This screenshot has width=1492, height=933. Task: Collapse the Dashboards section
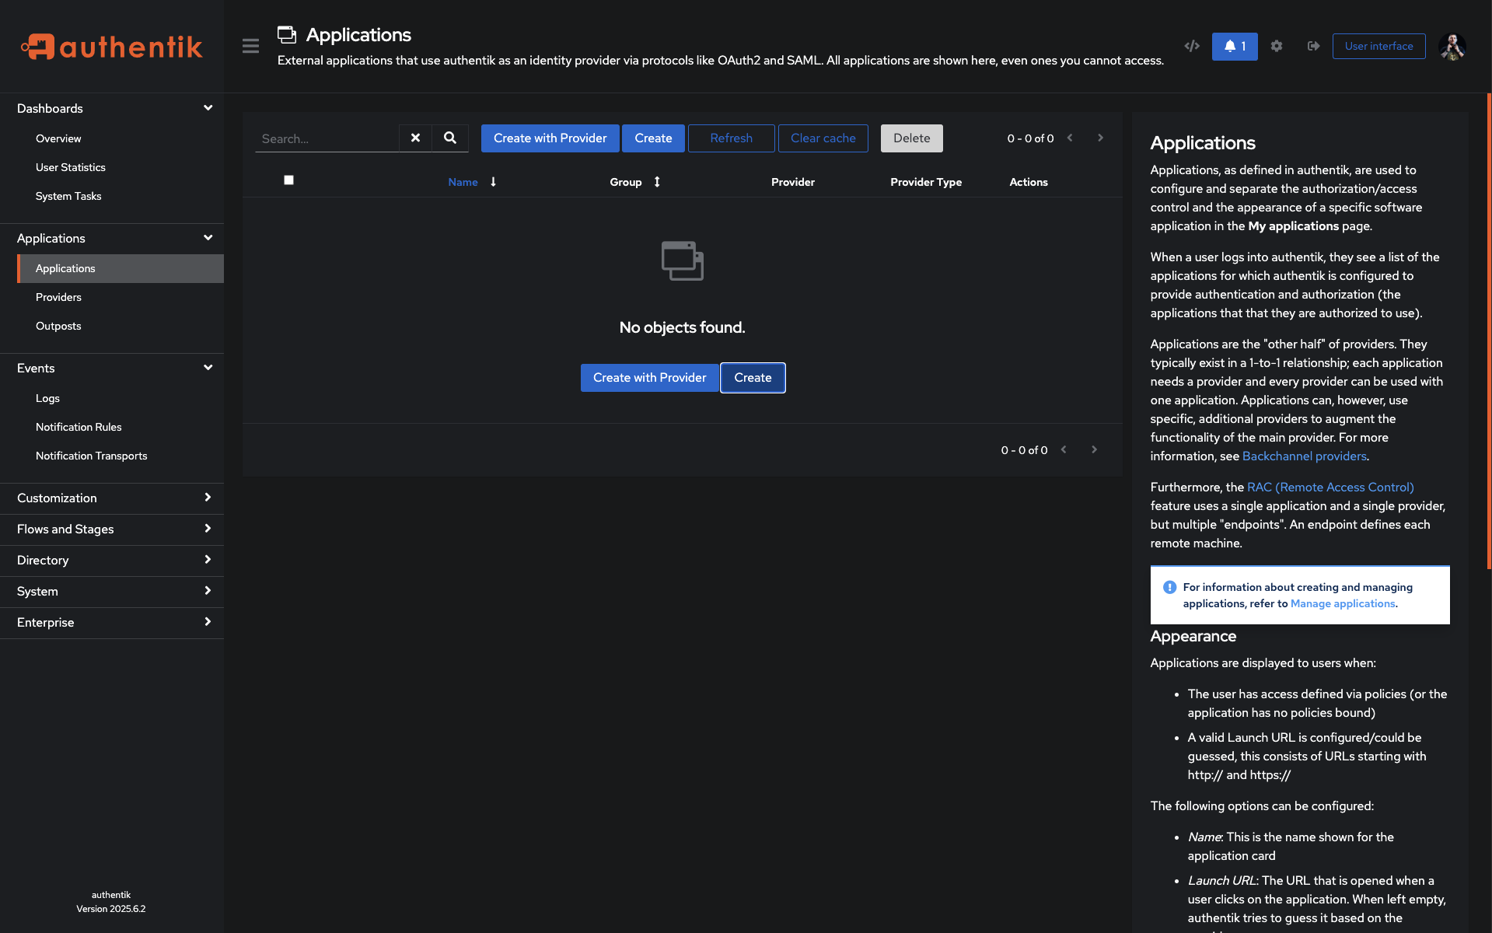point(112,108)
